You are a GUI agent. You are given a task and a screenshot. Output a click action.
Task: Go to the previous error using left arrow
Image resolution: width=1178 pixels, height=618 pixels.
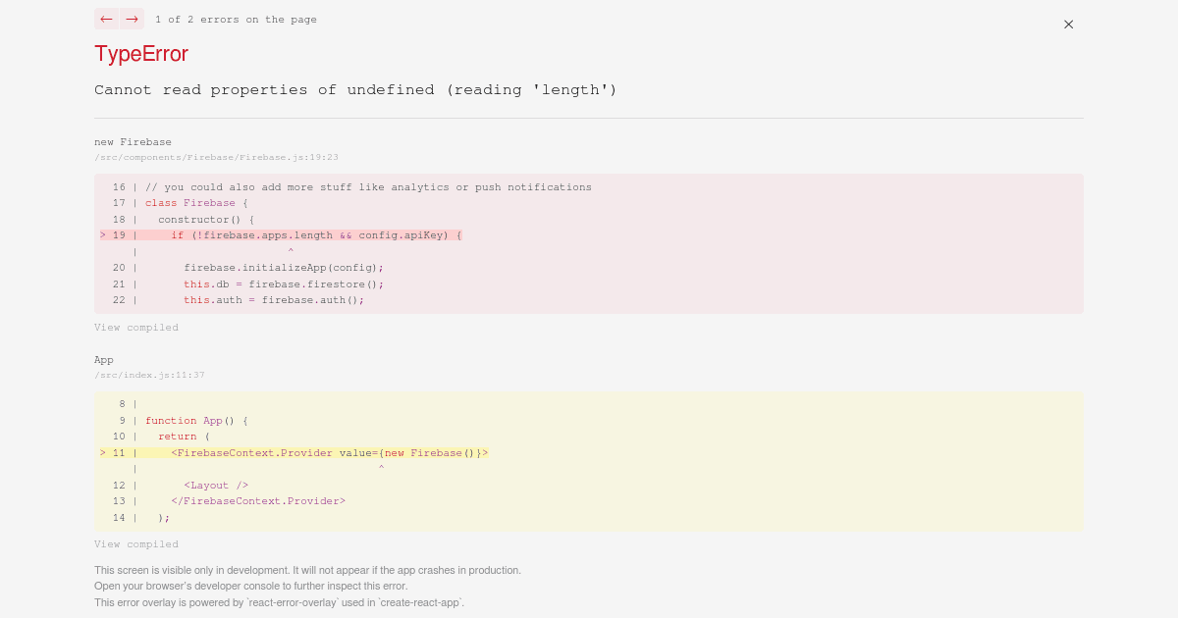point(106,19)
